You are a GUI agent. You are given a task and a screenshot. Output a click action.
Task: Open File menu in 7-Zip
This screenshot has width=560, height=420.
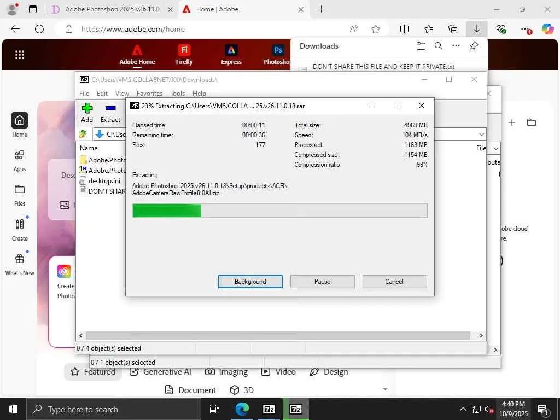tap(84, 93)
